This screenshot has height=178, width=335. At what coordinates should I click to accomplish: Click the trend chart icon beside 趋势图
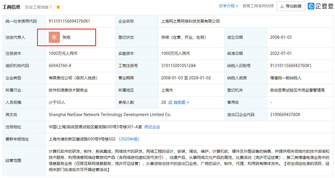pyautogui.click(x=170, y=102)
